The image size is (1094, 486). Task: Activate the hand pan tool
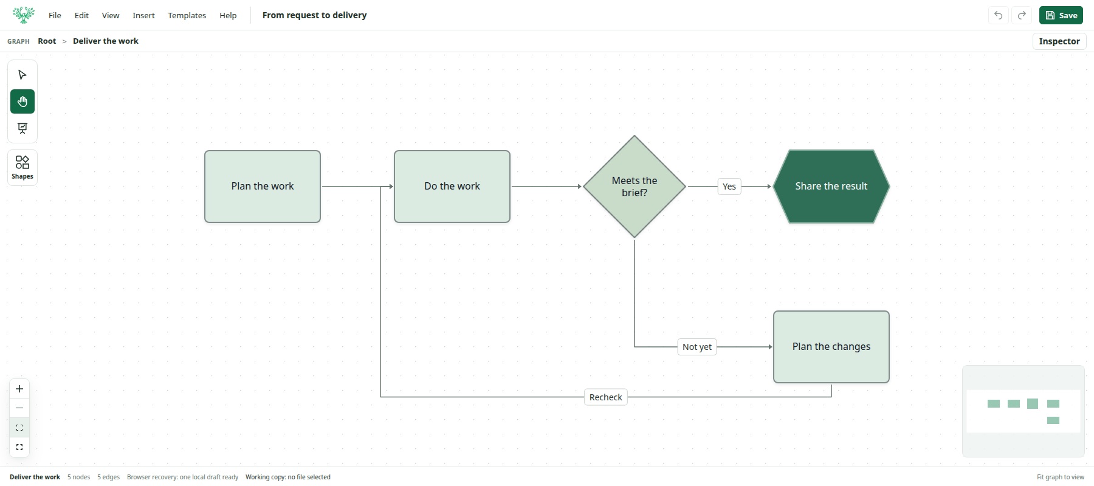click(22, 101)
